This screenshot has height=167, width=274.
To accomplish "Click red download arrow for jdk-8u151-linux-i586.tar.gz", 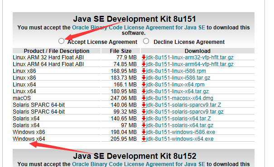I will point(144,78).
